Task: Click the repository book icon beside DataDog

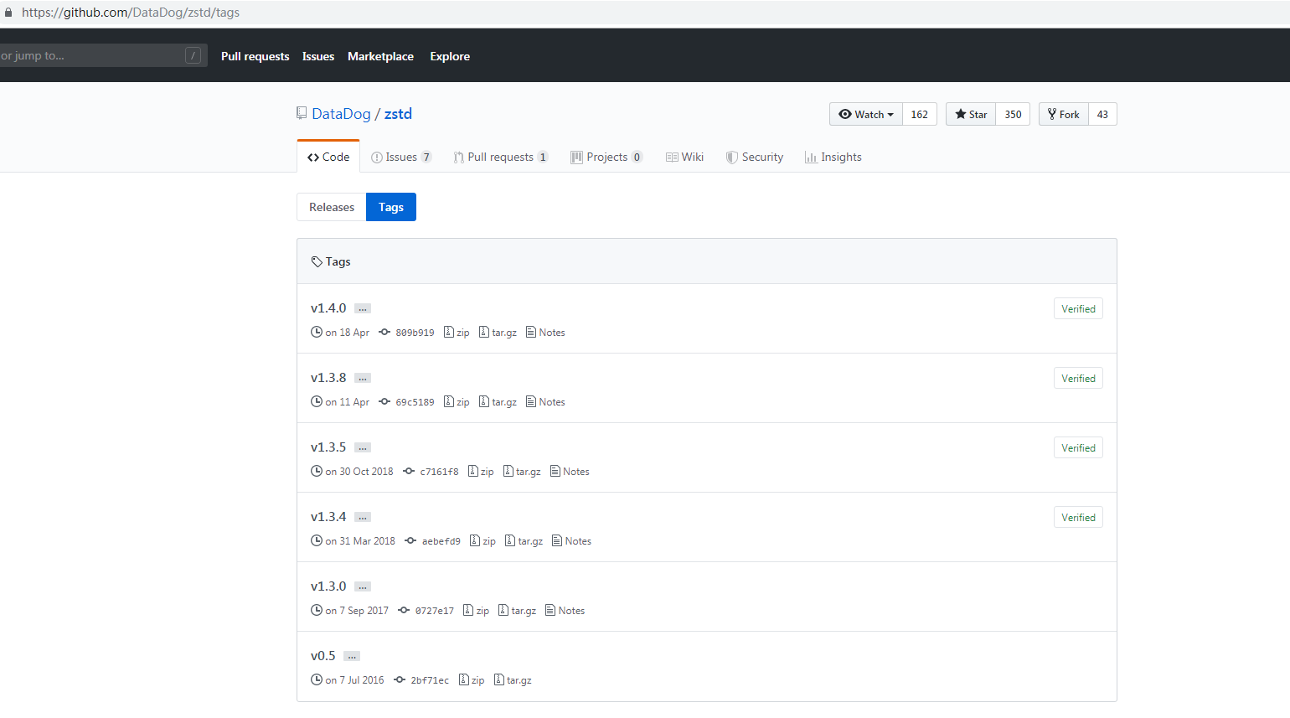Action: [301, 113]
